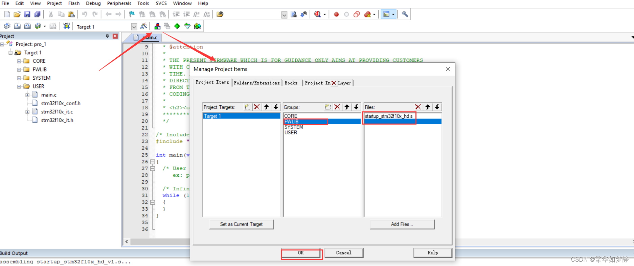Move file down with Files down arrow

click(x=437, y=107)
